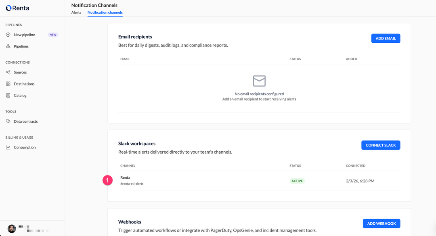Image resolution: width=436 pixels, height=236 pixels.
Task: Click the Data contracts tag icon
Action: click(x=8, y=121)
